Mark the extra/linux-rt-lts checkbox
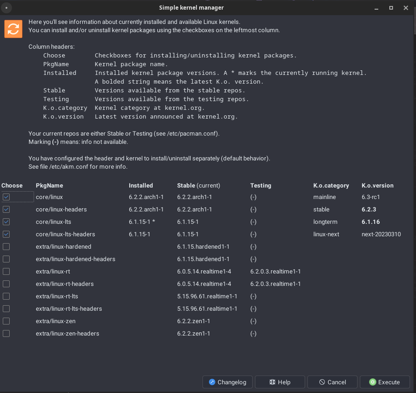This screenshot has height=393, width=416. coord(6,296)
